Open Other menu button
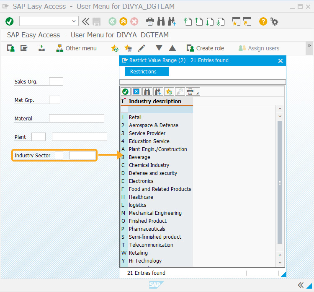 point(76,48)
